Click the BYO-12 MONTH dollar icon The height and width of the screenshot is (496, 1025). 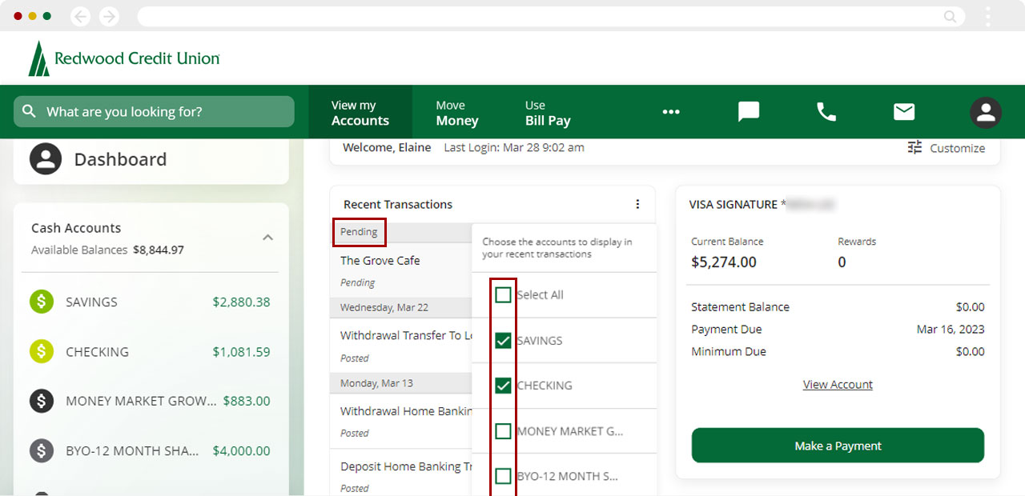pyautogui.click(x=42, y=450)
